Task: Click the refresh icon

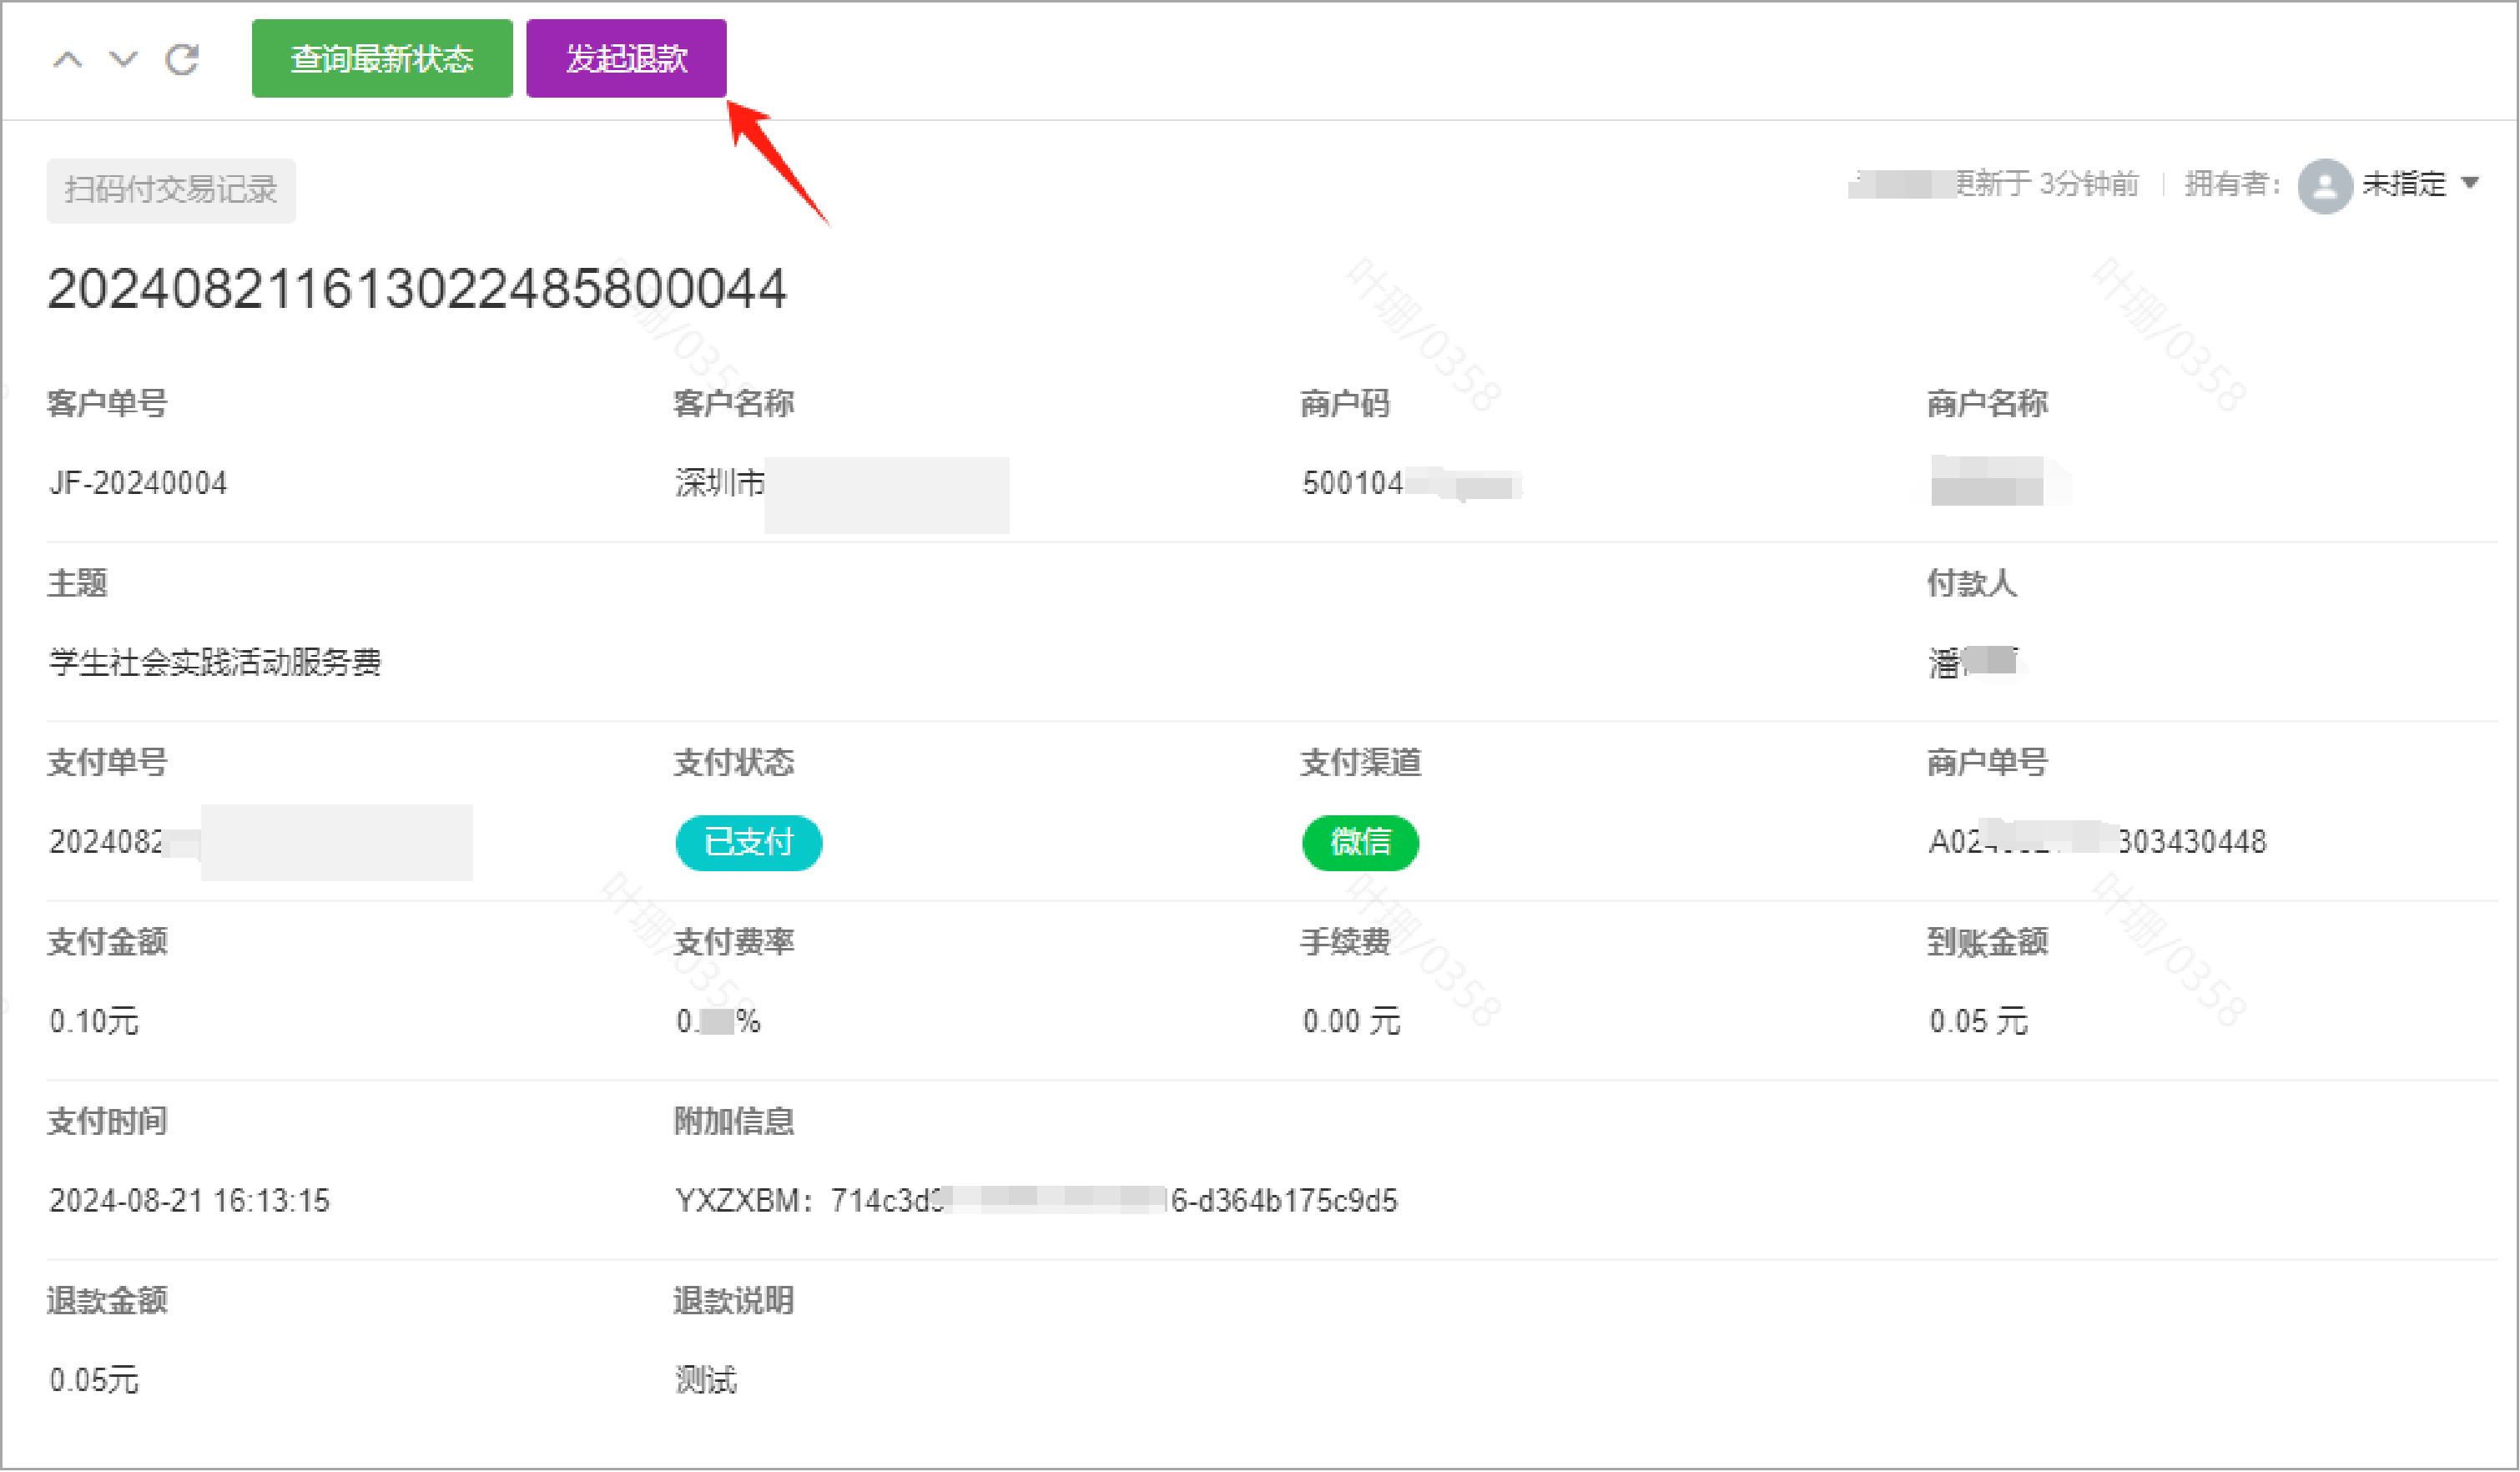Action: (x=182, y=60)
